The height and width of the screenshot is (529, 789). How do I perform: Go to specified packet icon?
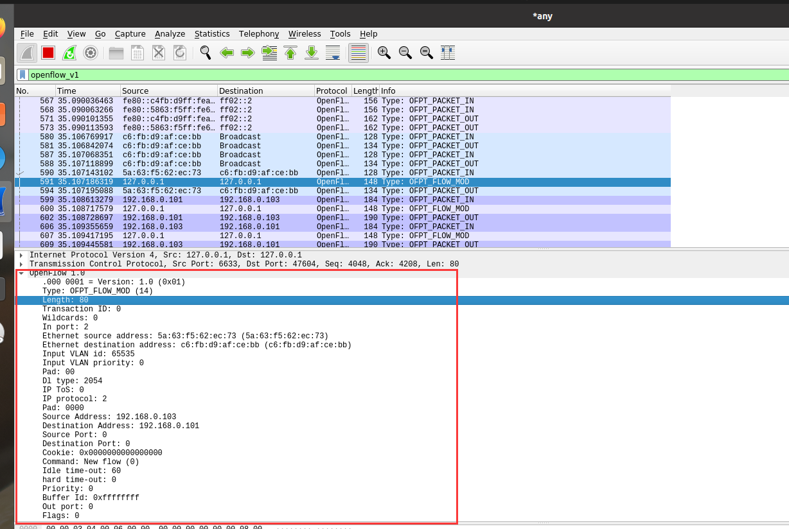(x=269, y=53)
